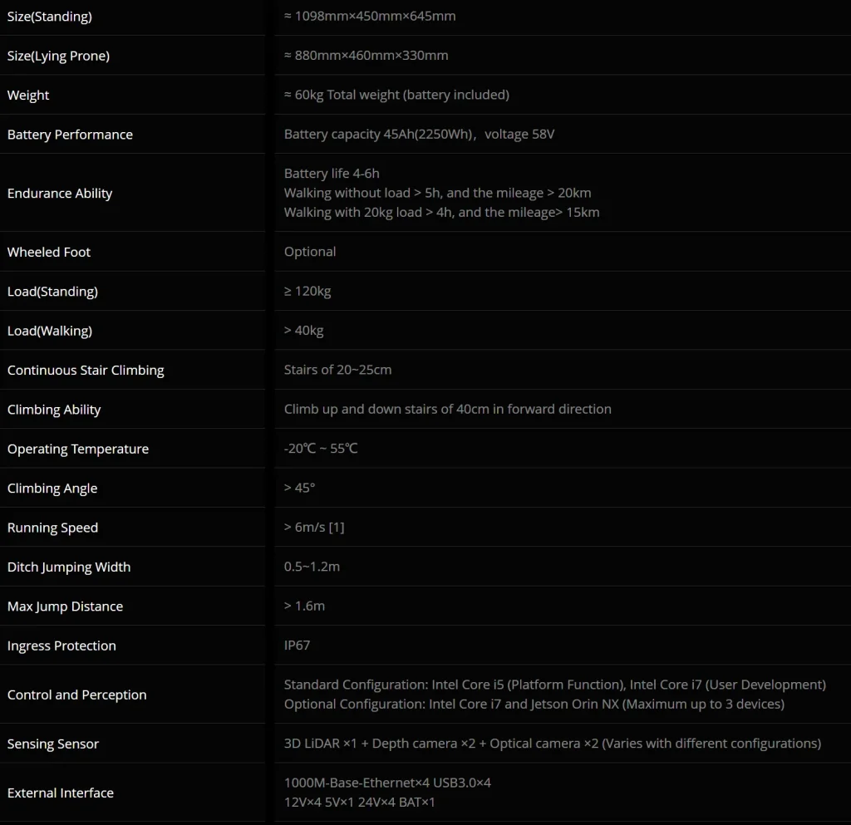Click the Wheeled Foot 'Optional' value
The image size is (851, 825).
click(x=310, y=252)
